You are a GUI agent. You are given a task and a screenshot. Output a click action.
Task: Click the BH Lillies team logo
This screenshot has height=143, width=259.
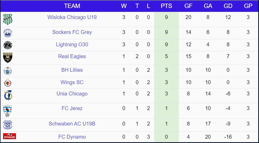tap(8, 71)
